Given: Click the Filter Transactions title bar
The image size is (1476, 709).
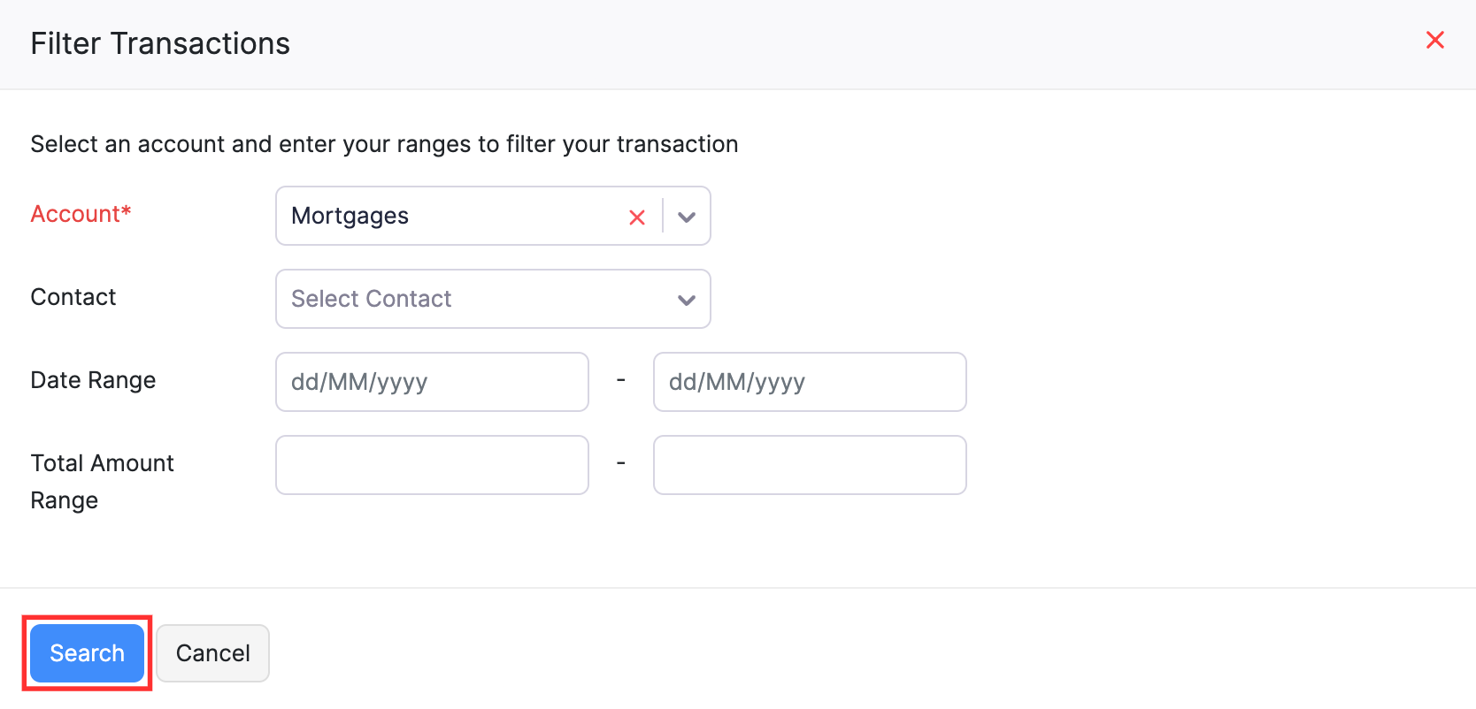Looking at the screenshot, I should (x=160, y=42).
